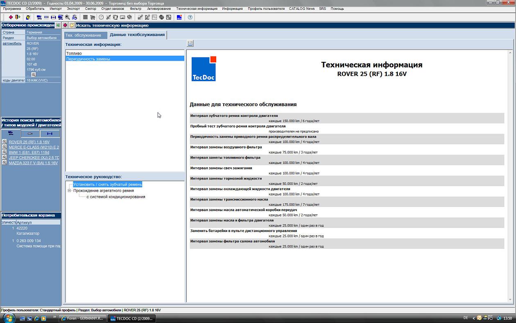Screen dimensions: 516x323
Task: Click the magnifier icon under vehicle details
Action: 34,75
